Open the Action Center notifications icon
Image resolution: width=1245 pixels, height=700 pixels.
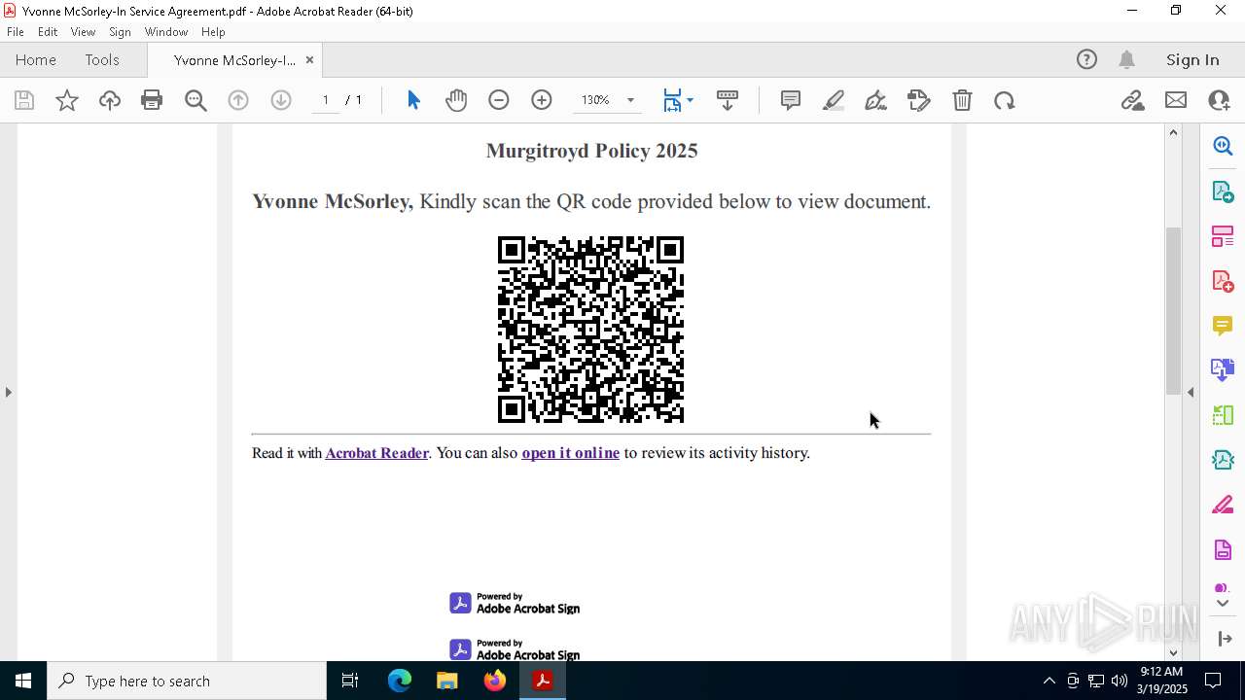pos(1213,681)
